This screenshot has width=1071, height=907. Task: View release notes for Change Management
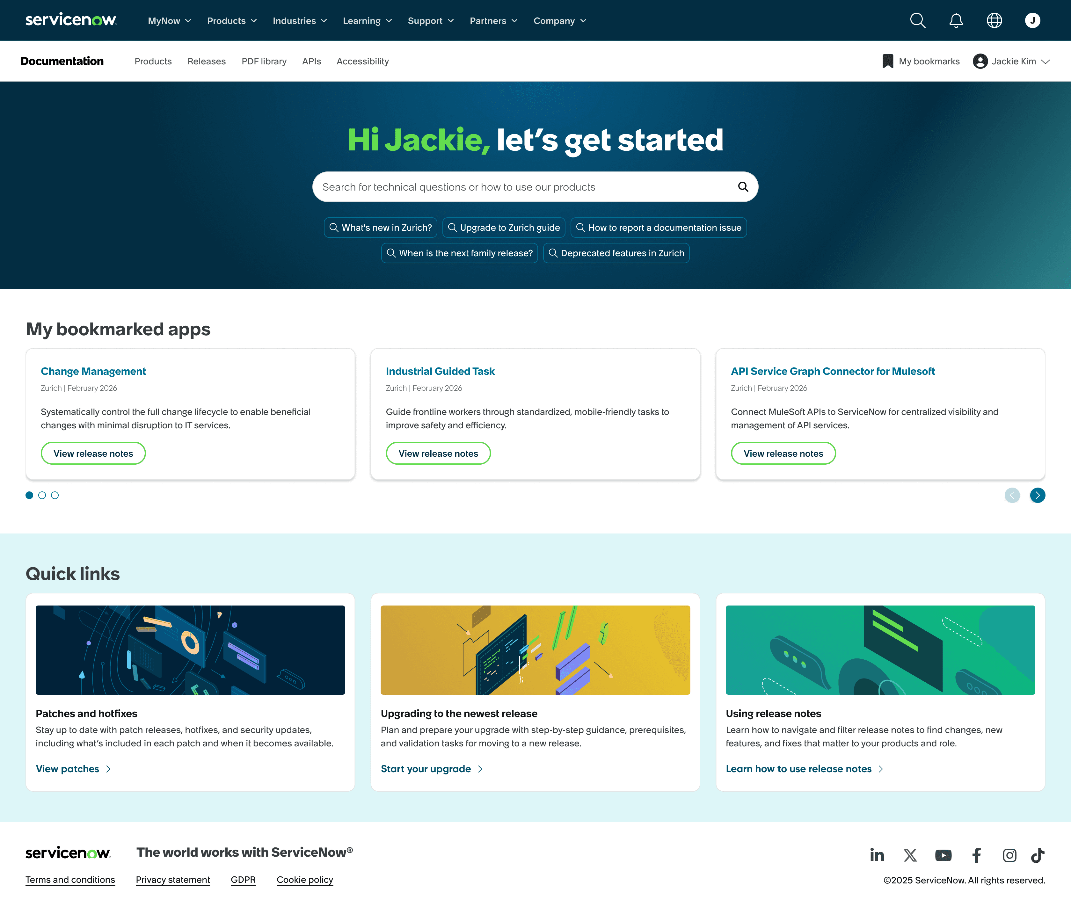pyautogui.click(x=93, y=453)
